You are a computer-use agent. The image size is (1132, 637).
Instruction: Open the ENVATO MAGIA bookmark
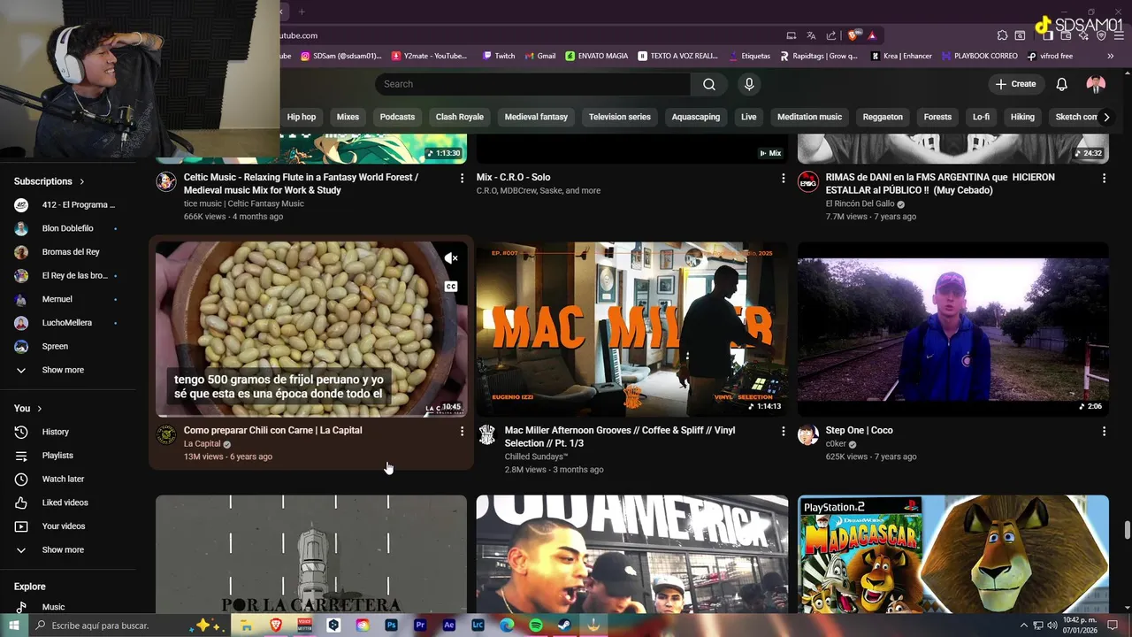pyautogui.click(x=596, y=56)
